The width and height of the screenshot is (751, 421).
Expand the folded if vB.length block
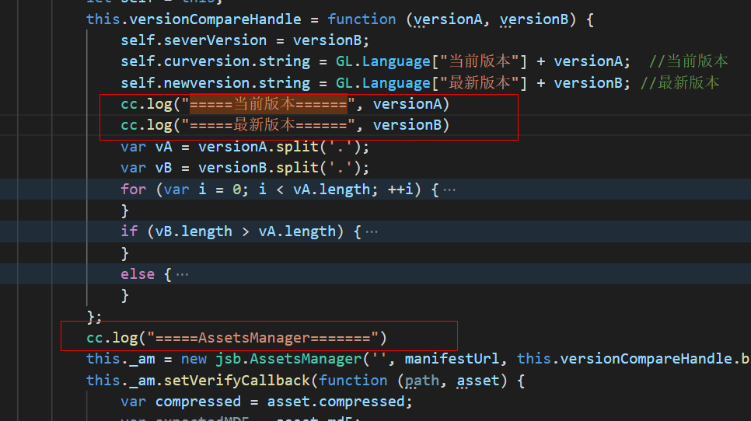(371, 231)
